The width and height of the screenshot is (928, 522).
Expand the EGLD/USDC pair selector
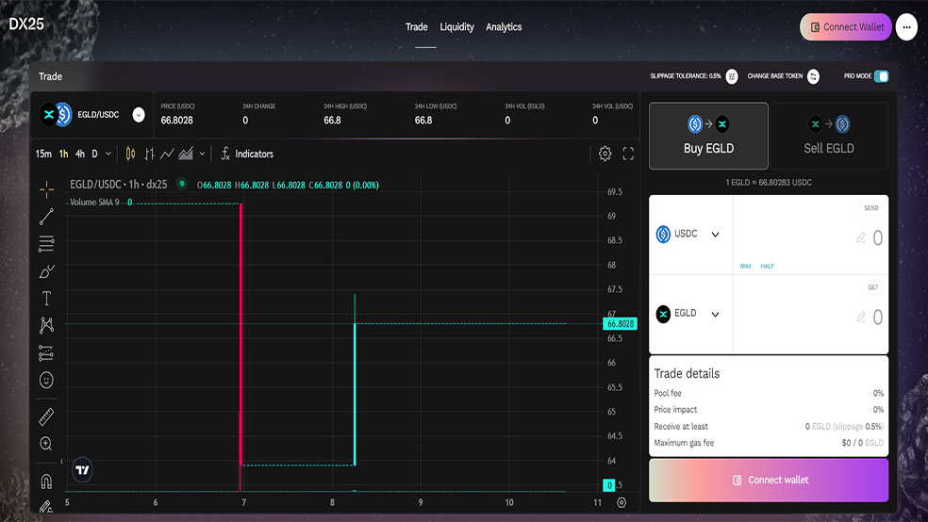[x=139, y=115]
